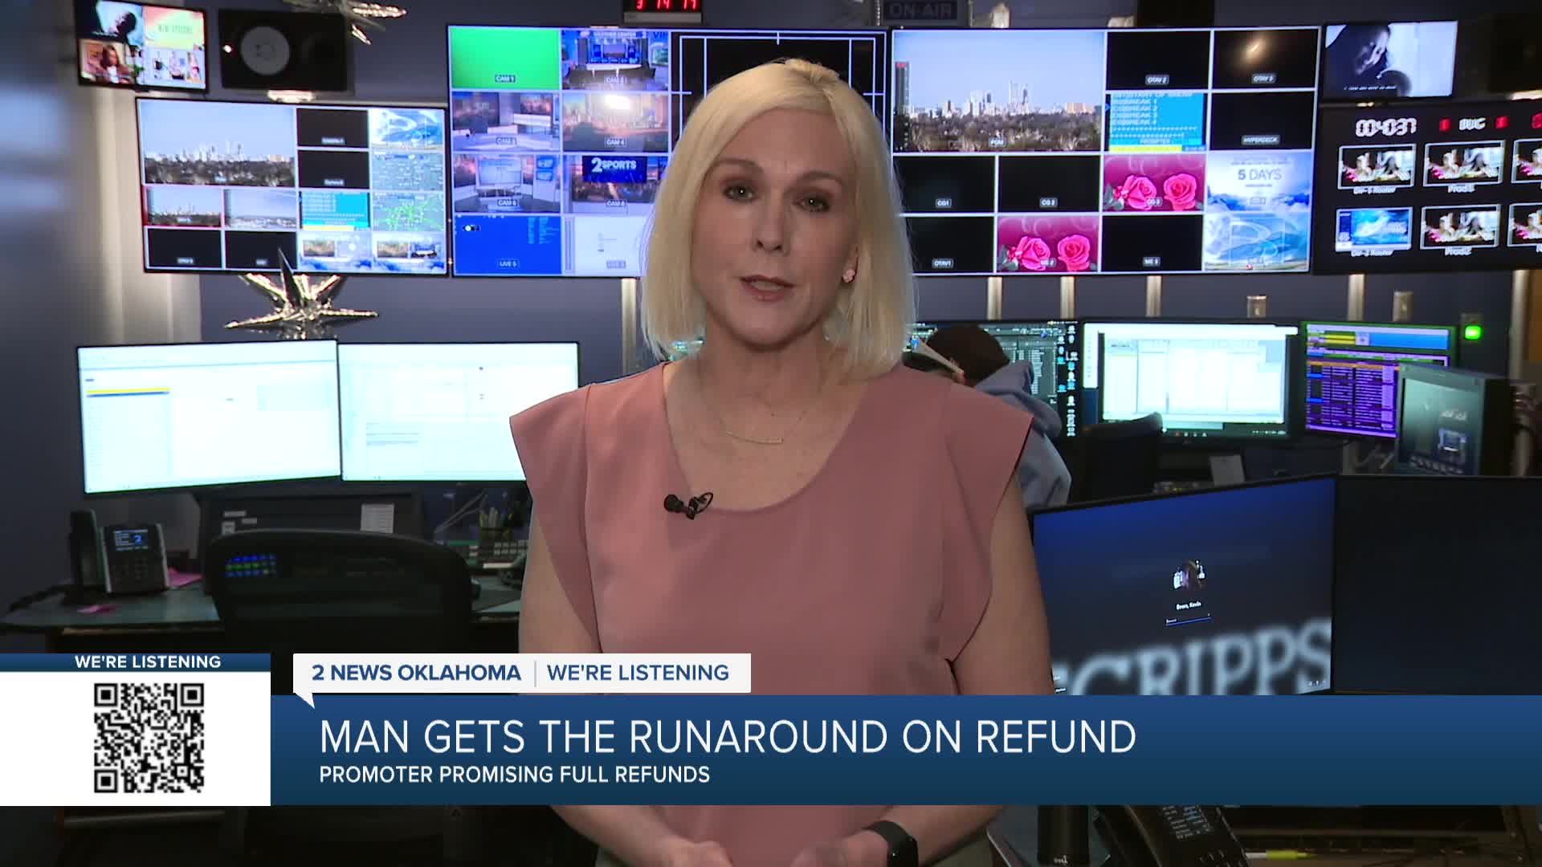
Task: Click the WE'RE LISTENING tab above QR code
Action: click(147, 662)
